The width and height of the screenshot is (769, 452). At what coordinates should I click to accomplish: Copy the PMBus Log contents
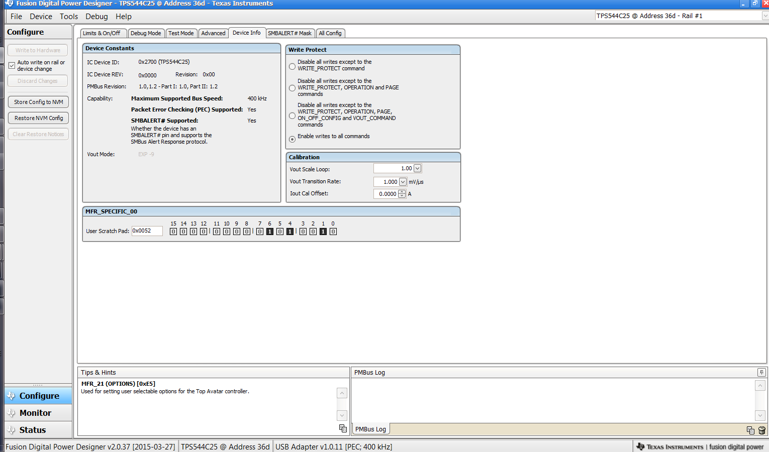[x=750, y=430]
